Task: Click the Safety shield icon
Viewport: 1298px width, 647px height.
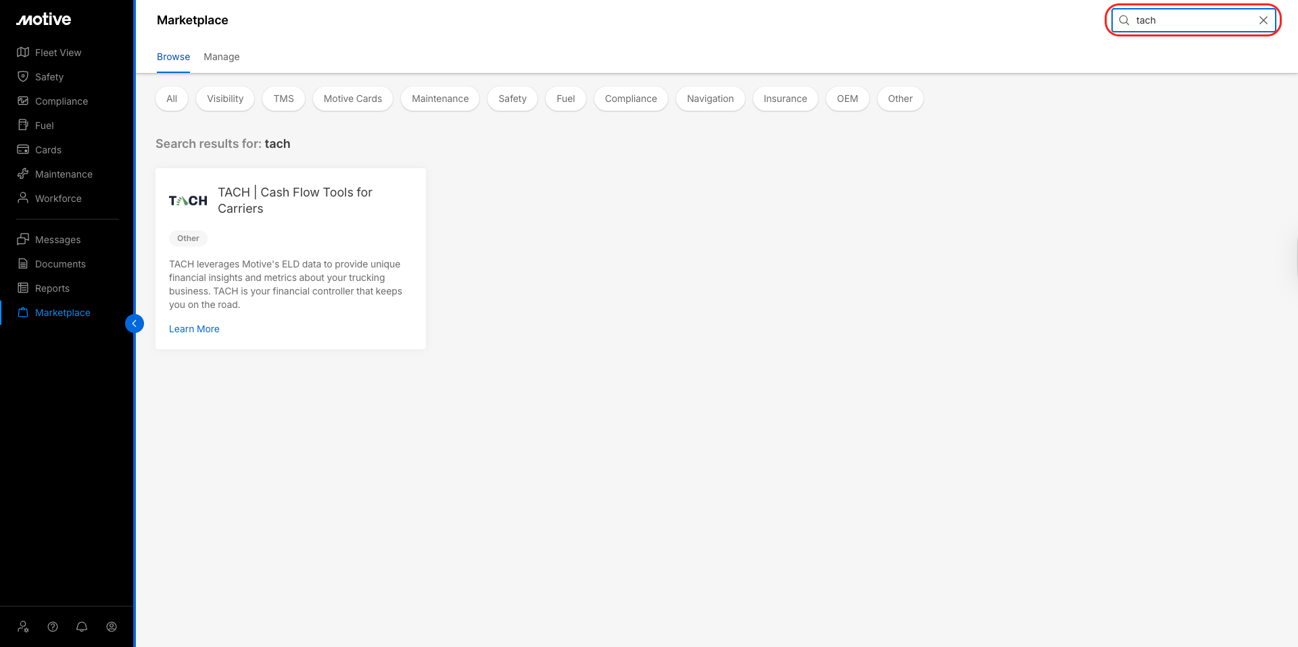Action: (23, 76)
